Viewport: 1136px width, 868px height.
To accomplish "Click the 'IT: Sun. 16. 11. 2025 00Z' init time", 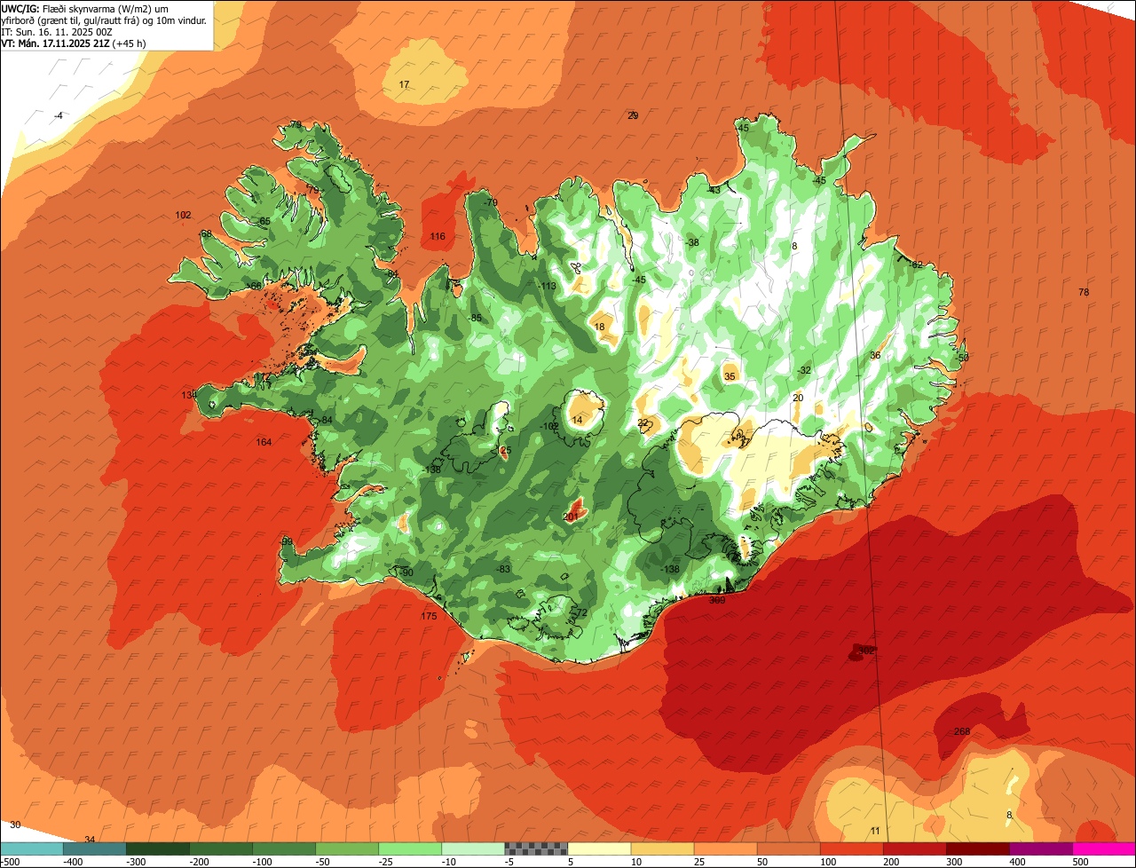I will coord(57,32).
